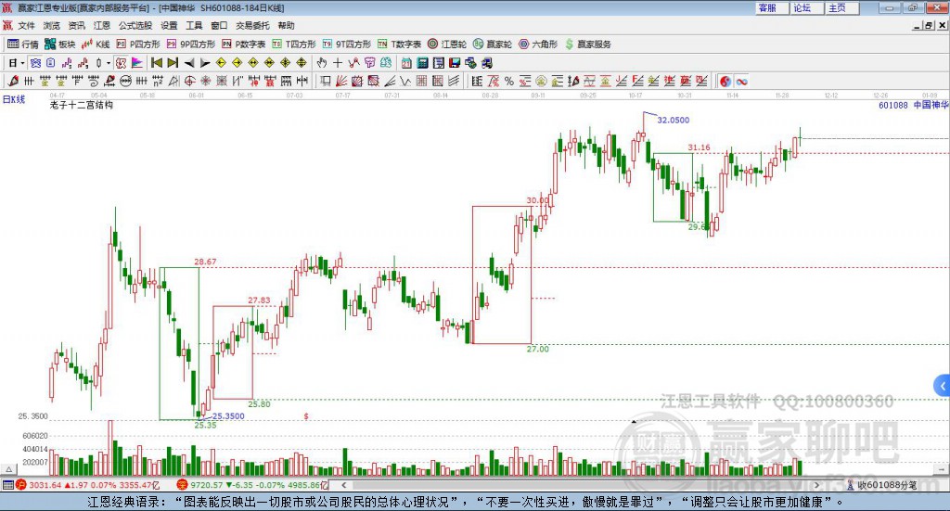
Task: Open the T数字表 tool
Action: tap(399, 45)
